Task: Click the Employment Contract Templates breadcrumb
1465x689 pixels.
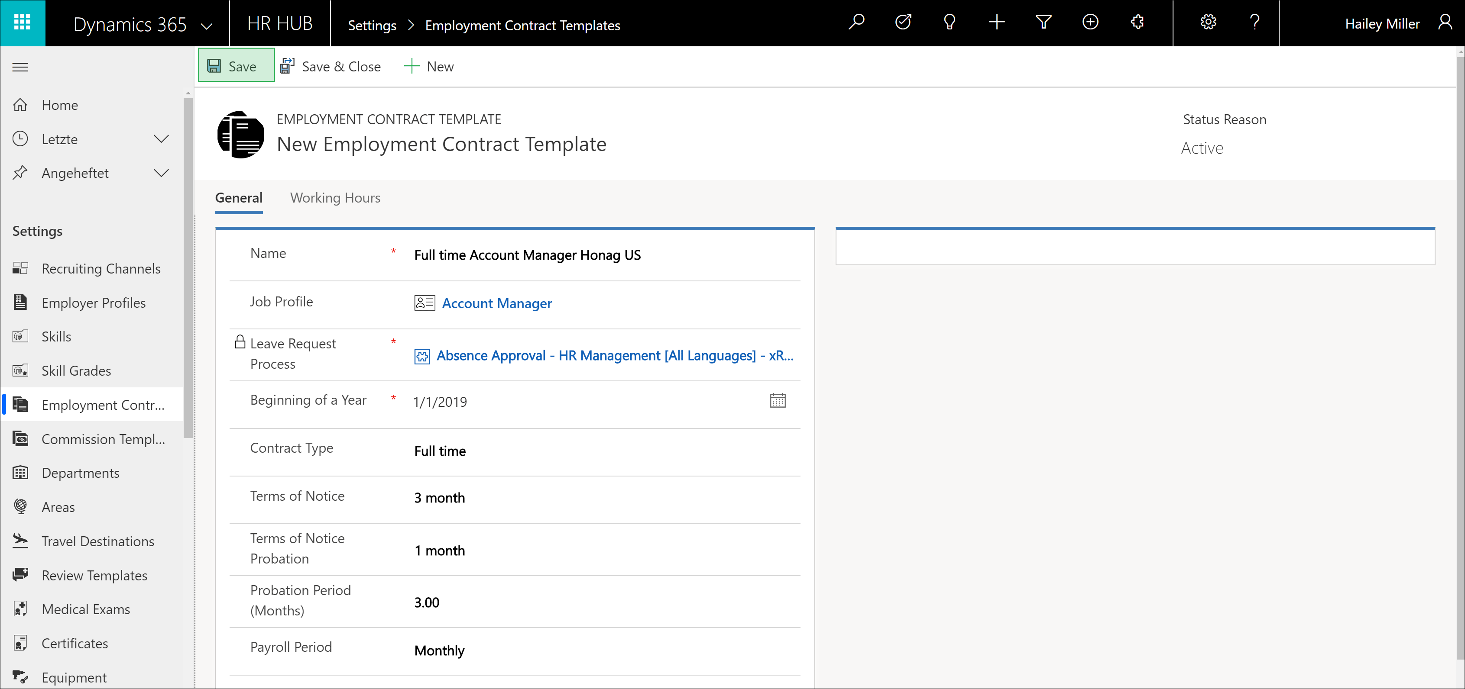Action: (x=522, y=26)
